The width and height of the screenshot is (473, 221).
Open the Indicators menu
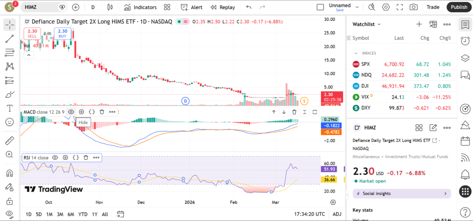140,7
